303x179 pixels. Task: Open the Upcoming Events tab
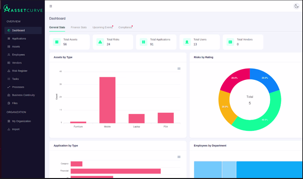(x=102, y=28)
